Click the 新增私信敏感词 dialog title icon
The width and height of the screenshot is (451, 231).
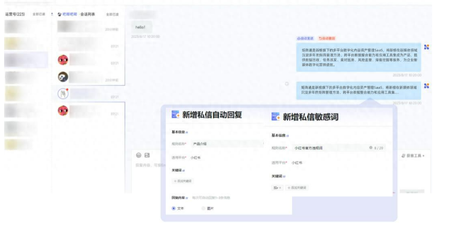(276, 116)
